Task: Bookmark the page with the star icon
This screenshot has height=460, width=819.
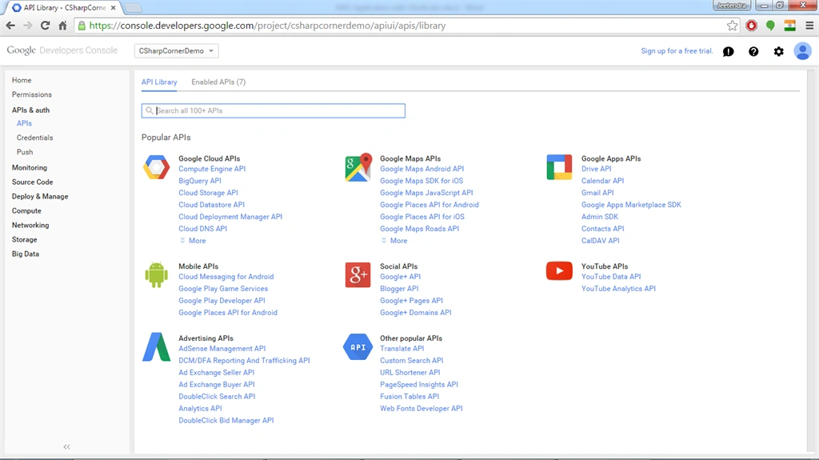Action: coord(733,26)
